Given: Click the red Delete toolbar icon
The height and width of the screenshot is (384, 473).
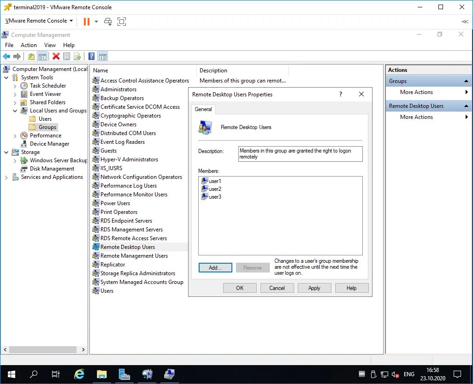Looking at the screenshot, I should 56,56.
